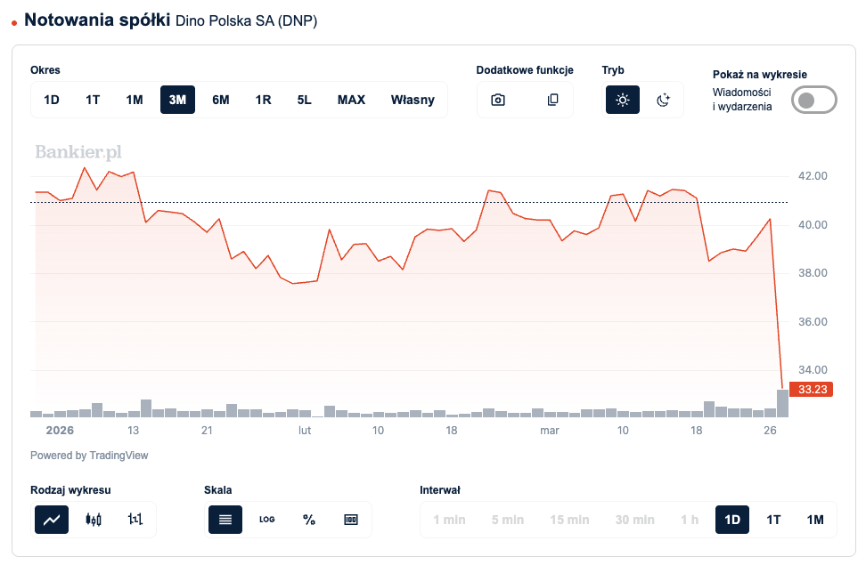Click the 33.23 current price label
Viewport: 866px width, 565px height.
point(813,389)
